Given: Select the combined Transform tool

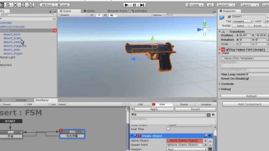Looking at the screenshot, I should tap(31, 5).
